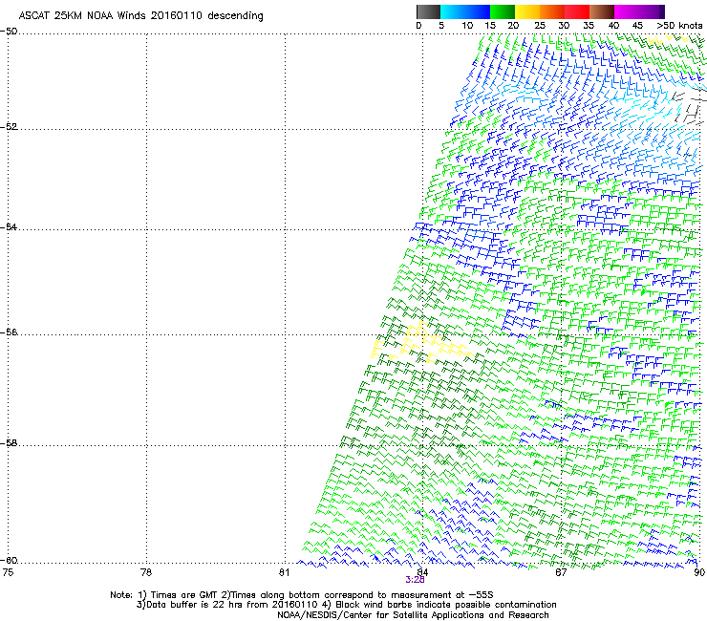707x621 pixels.
Task: Click the -58 latitude axis label
Action: coord(10,443)
